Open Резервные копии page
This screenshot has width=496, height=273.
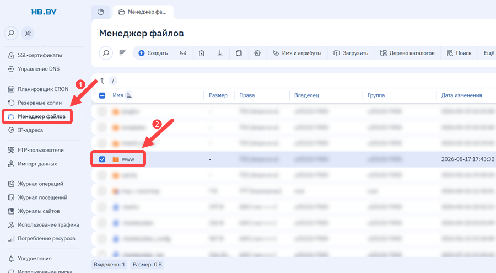pos(40,103)
